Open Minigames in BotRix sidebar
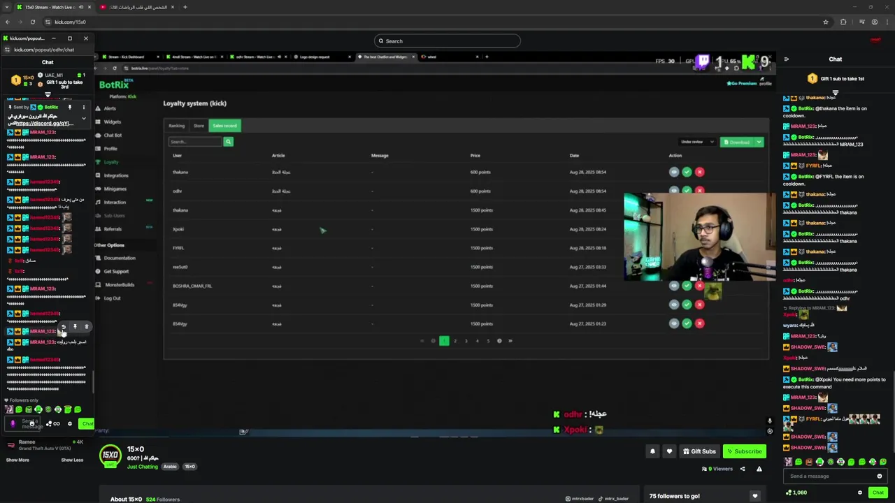Image resolution: width=895 pixels, height=503 pixels. pos(115,189)
